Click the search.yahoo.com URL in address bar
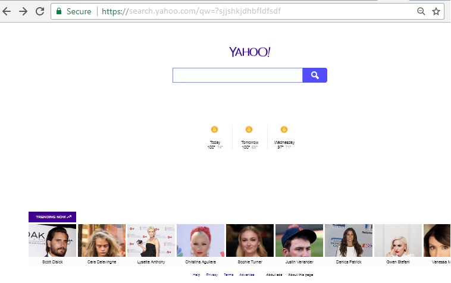Screen dimensions: 451x283 (191, 11)
